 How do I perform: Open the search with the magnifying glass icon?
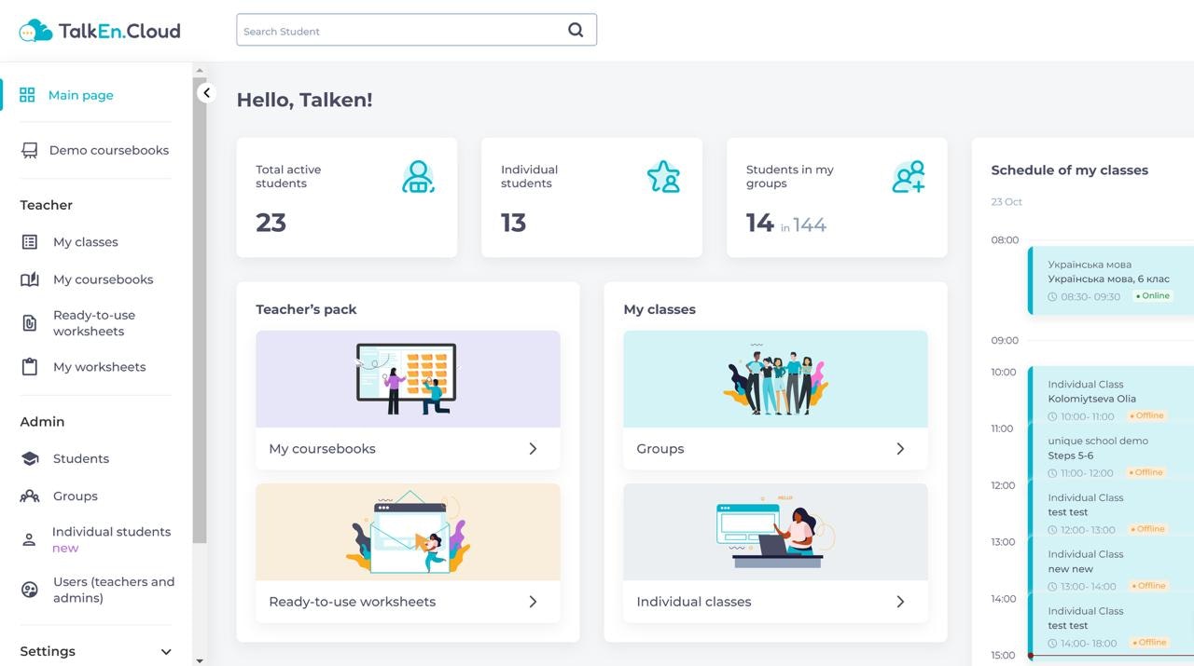(x=575, y=29)
